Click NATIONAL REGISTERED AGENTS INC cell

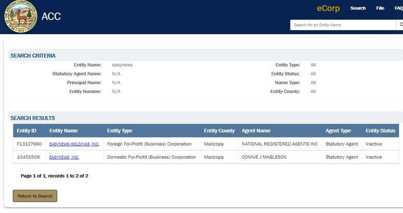[x=280, y=144]
